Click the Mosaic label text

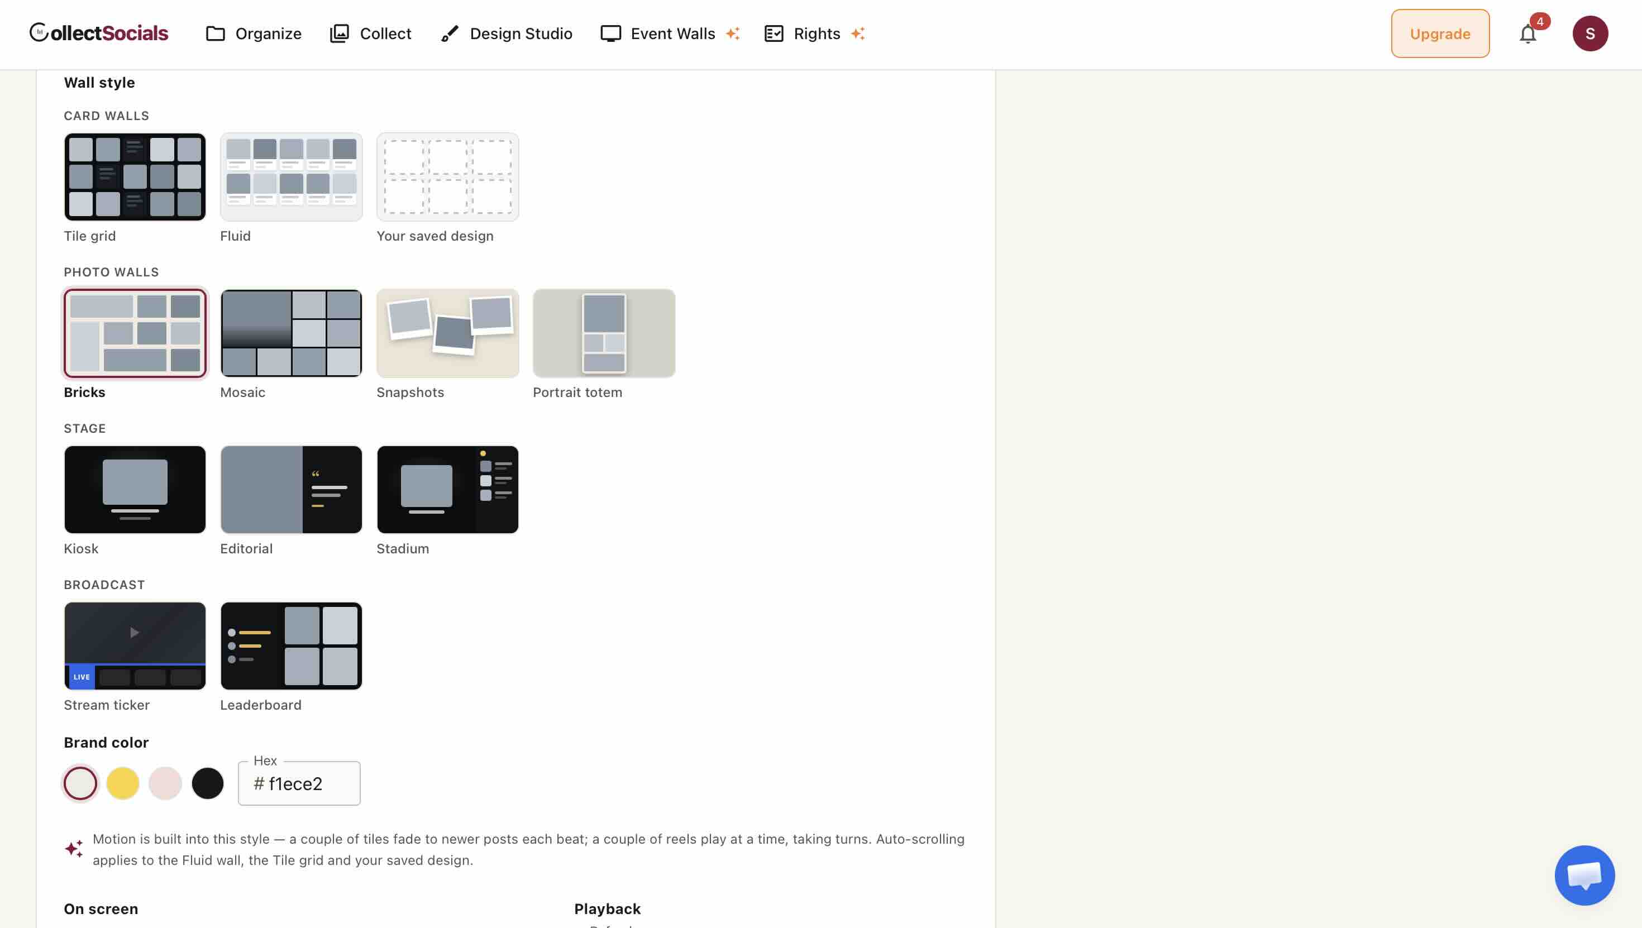tap(242, 393)
